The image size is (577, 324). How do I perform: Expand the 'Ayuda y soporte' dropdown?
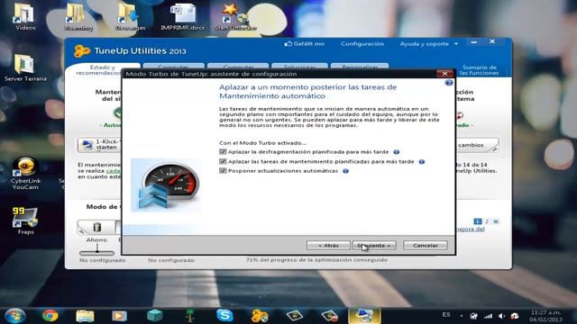pos(429,44)
